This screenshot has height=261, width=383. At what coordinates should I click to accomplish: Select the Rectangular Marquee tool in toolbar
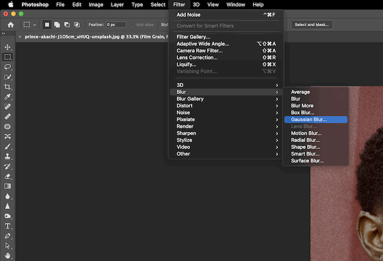(8, 57)
